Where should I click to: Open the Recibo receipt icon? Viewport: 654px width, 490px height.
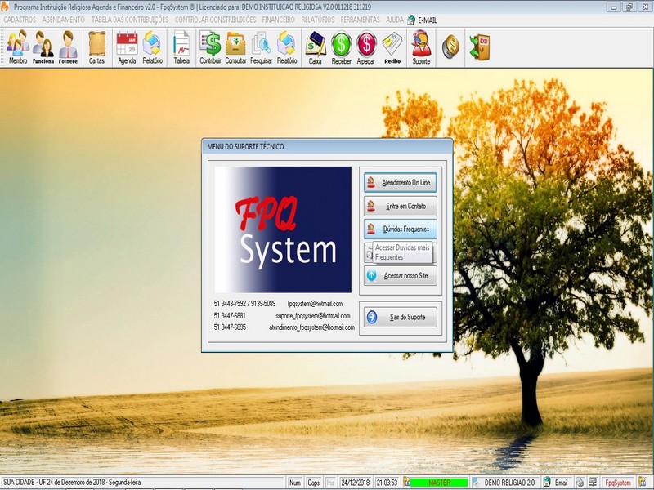click(392, 47)
